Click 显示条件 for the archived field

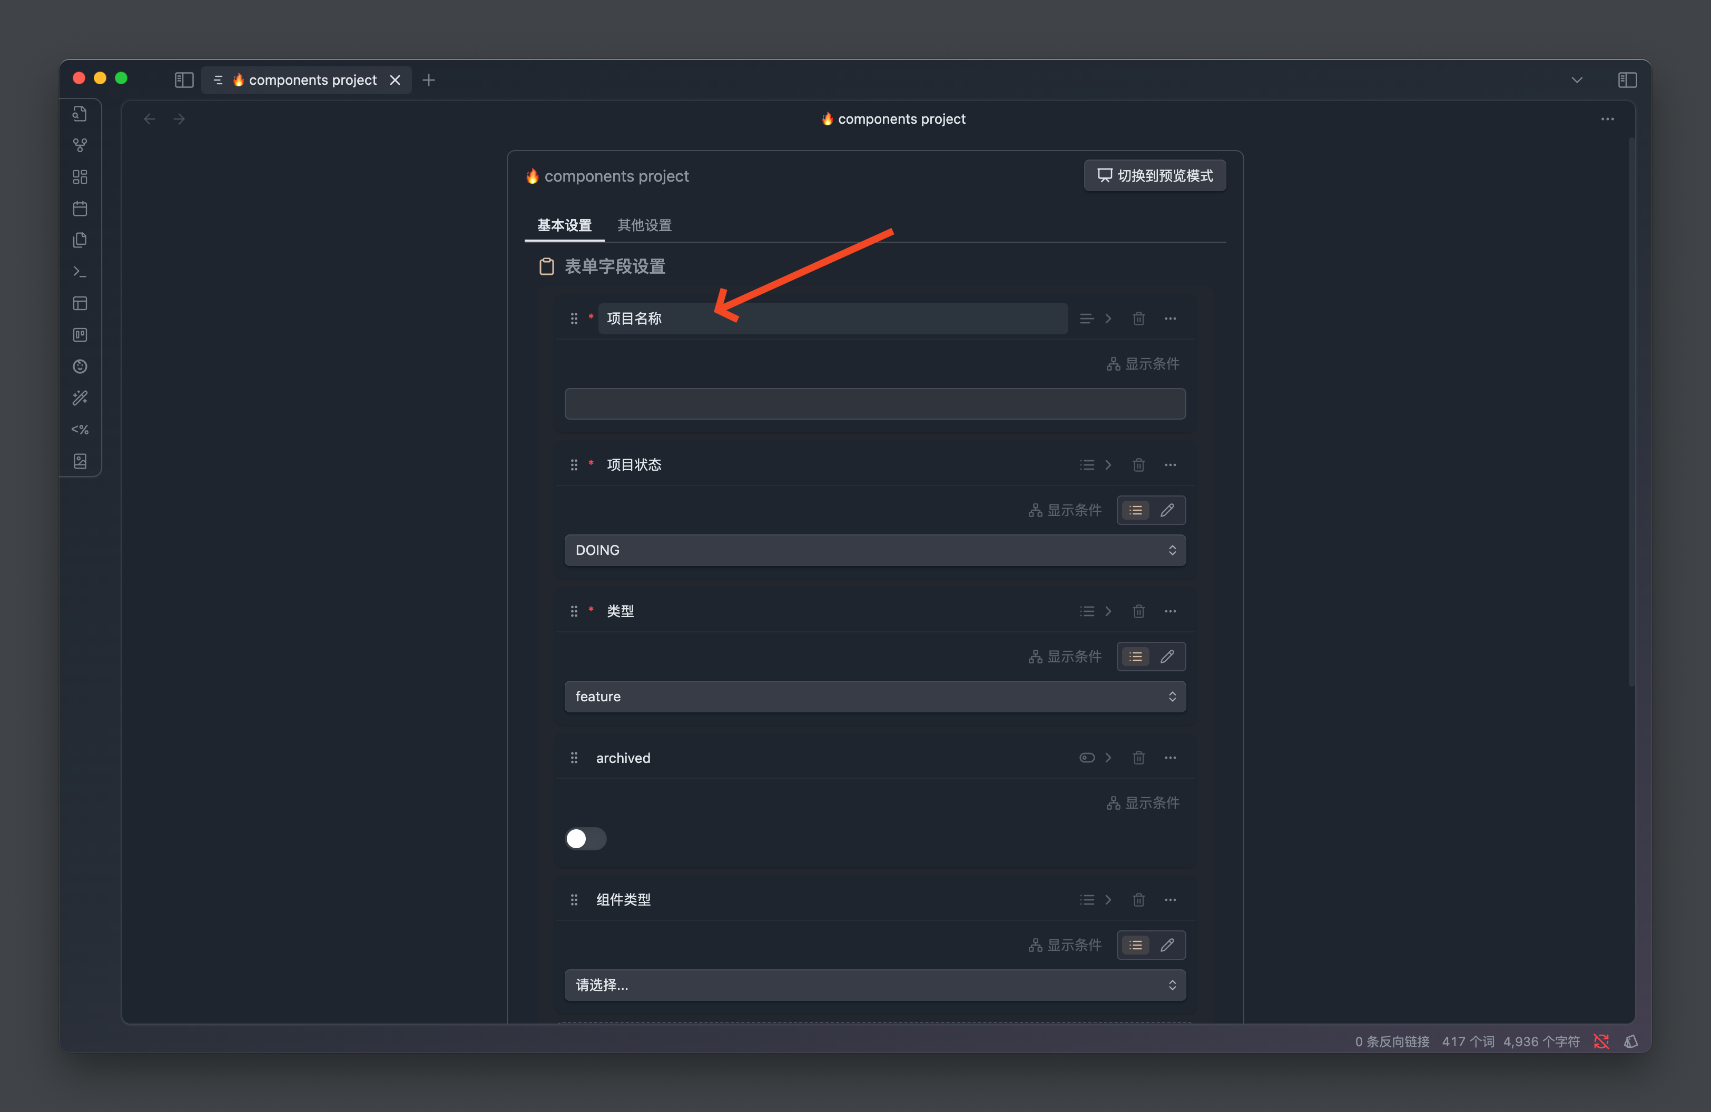pyautogui.click(x=1143, y=803)
